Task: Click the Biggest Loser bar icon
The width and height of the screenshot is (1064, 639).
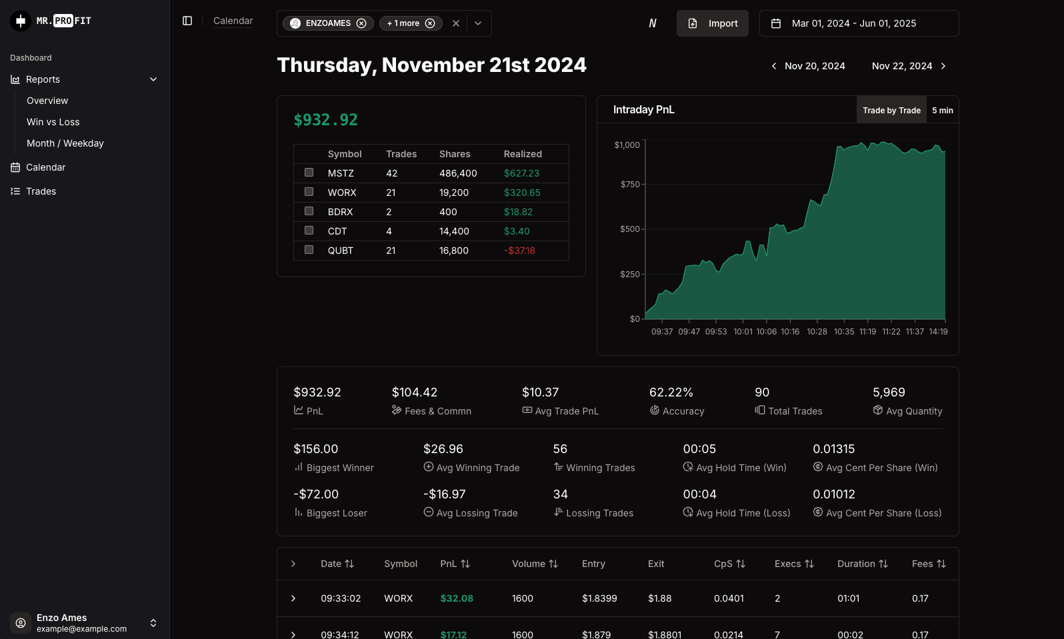Action: point(299,512)
